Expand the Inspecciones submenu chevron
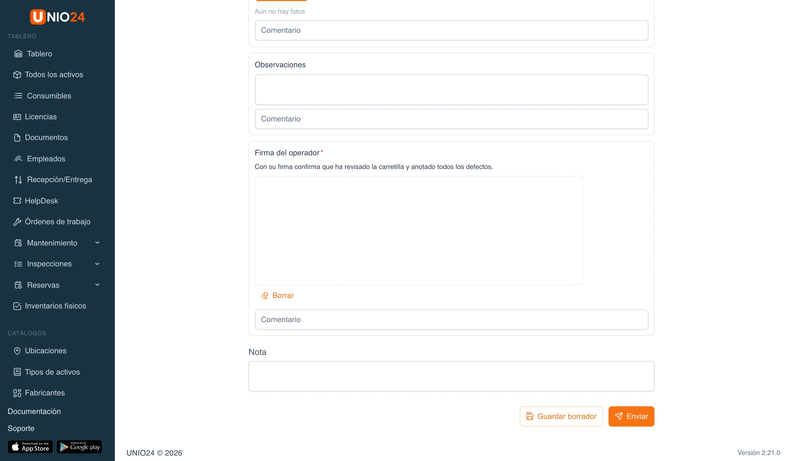Viewport: 788px width, 461px height. (97, 264)
